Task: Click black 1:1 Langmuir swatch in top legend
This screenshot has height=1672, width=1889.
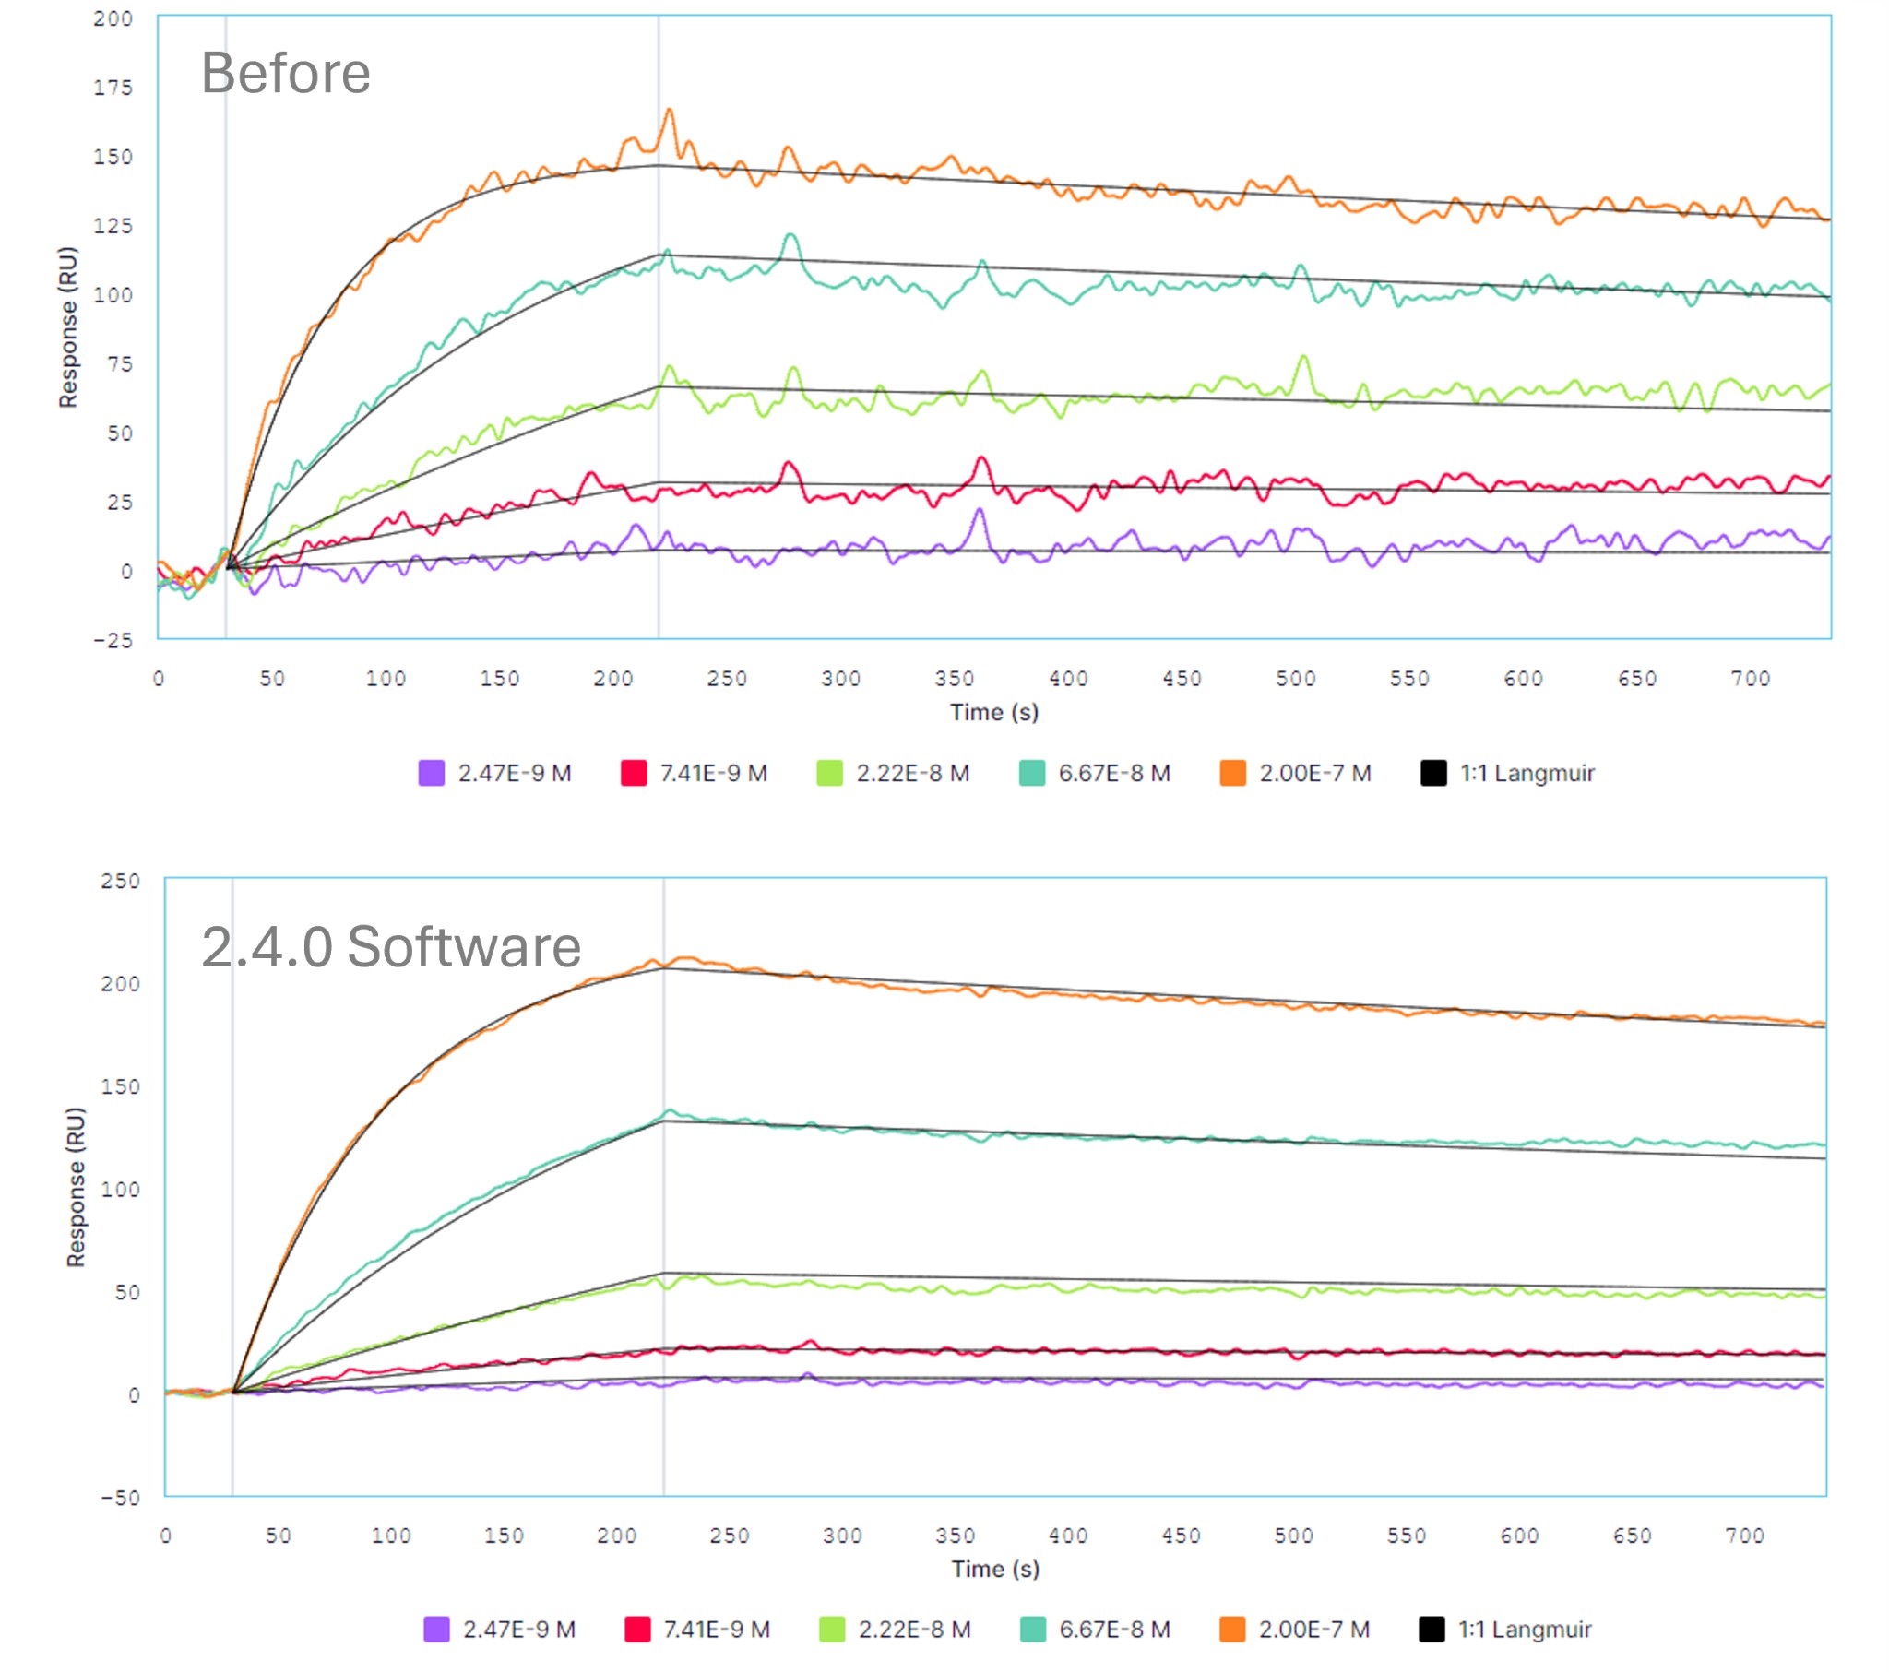Action: 1433,773
